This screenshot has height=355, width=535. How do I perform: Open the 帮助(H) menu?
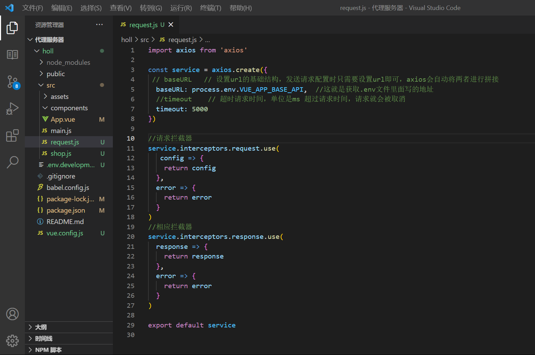[x=241, y=8]
